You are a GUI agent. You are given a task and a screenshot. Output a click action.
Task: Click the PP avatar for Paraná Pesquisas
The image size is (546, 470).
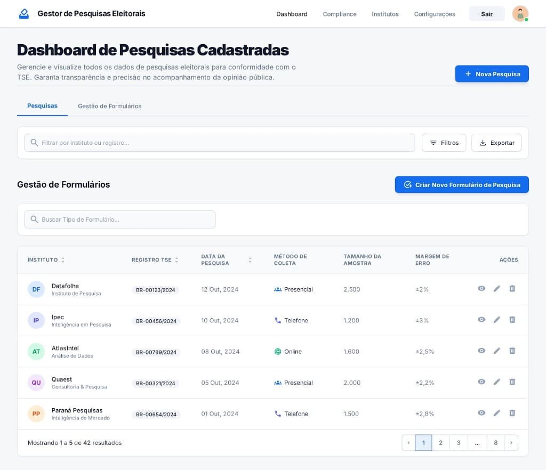point(36,414)
